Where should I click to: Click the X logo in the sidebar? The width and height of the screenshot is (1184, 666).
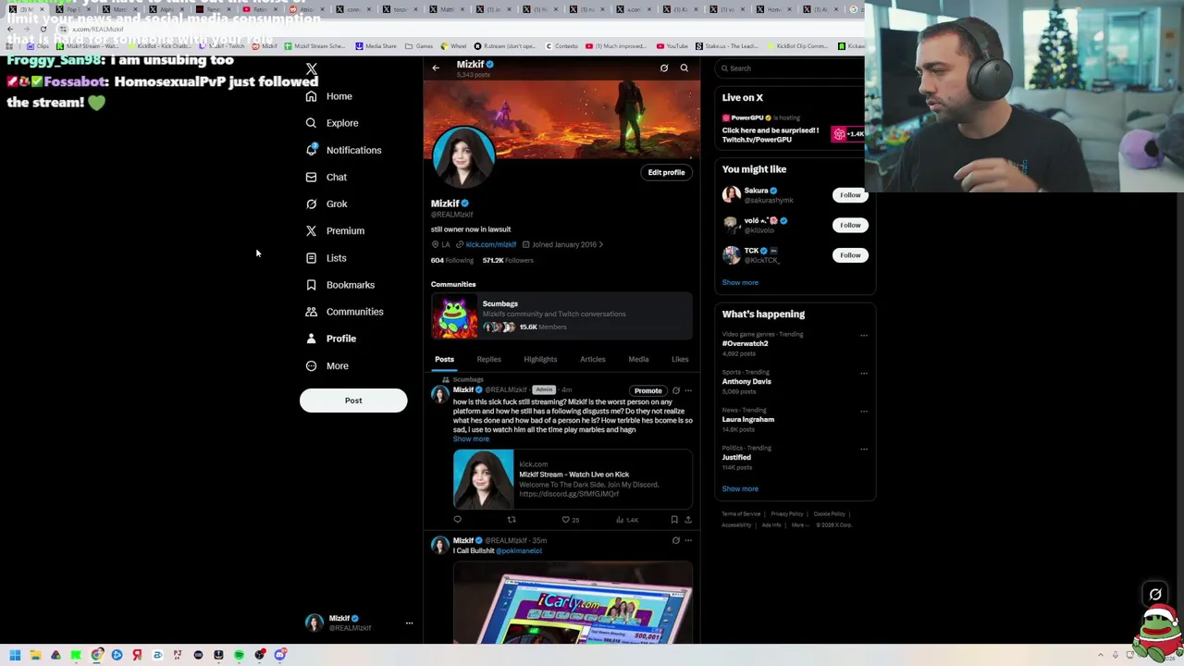(x=312, y=69)
